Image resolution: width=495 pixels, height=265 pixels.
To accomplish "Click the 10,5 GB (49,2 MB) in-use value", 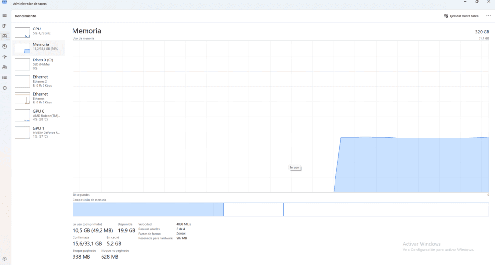I will coord(93,231).
